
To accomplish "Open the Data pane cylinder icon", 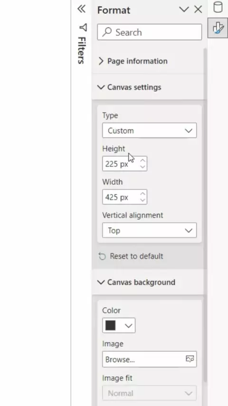I will click(x=218, y=7).
